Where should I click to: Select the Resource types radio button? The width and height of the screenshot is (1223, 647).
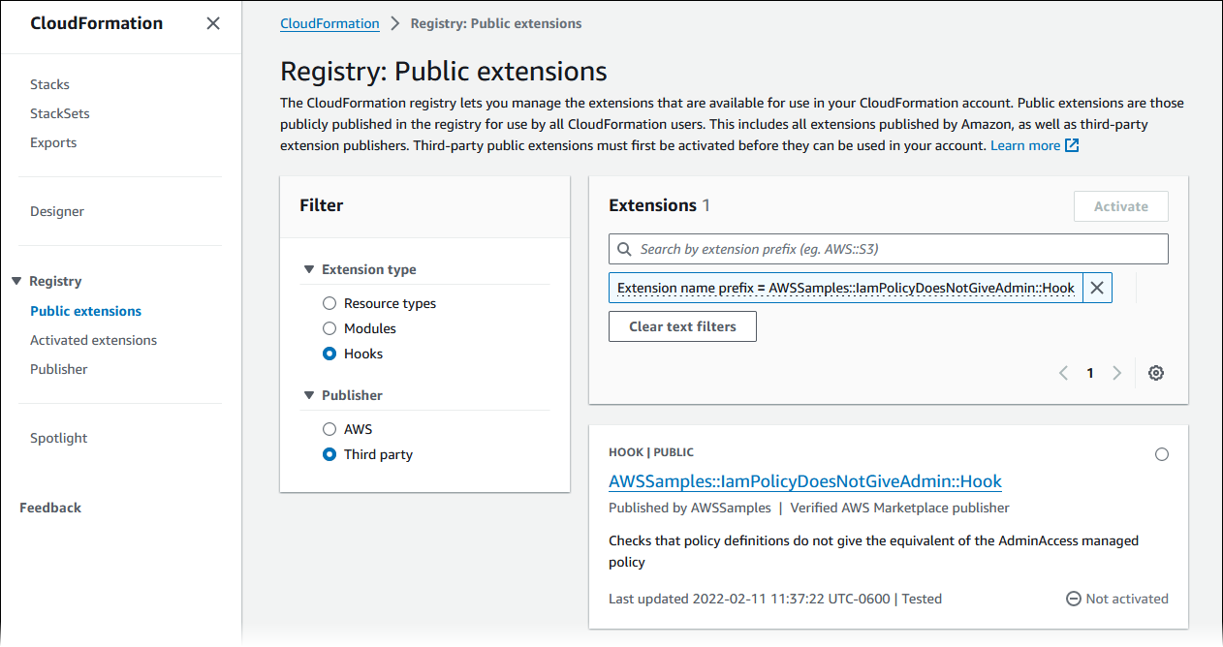[x=329, y=303]
